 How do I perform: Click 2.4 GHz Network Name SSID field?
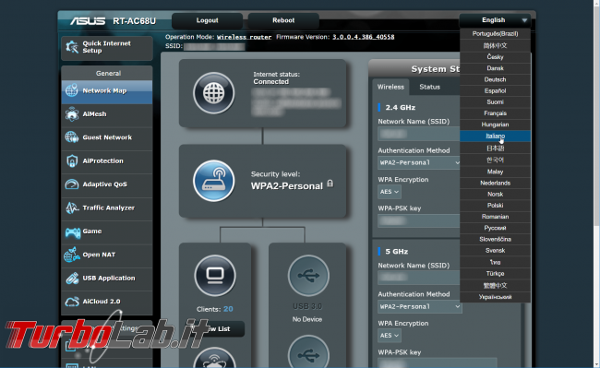pyautogui.click(x=419, y=134)
